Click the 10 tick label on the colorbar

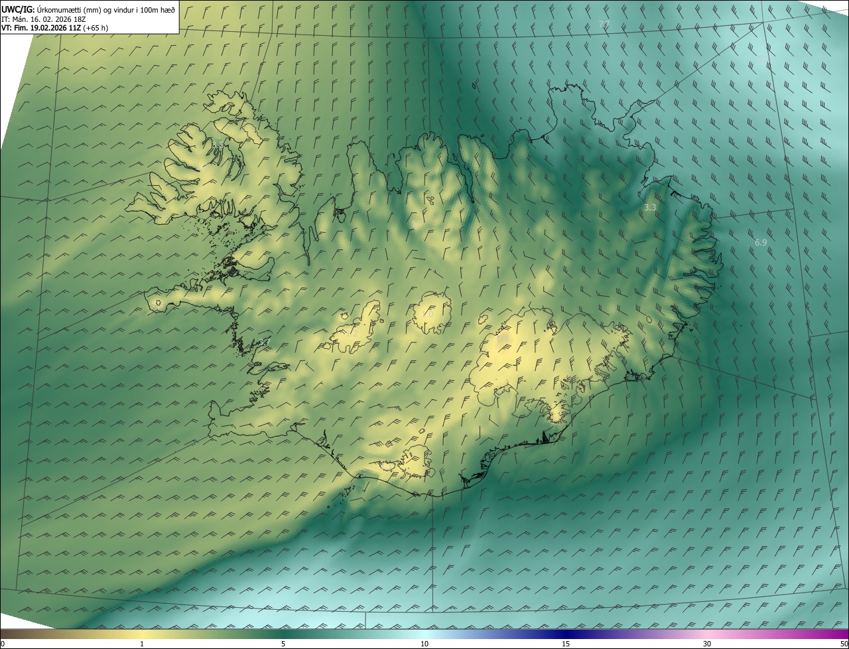(424, 644)
